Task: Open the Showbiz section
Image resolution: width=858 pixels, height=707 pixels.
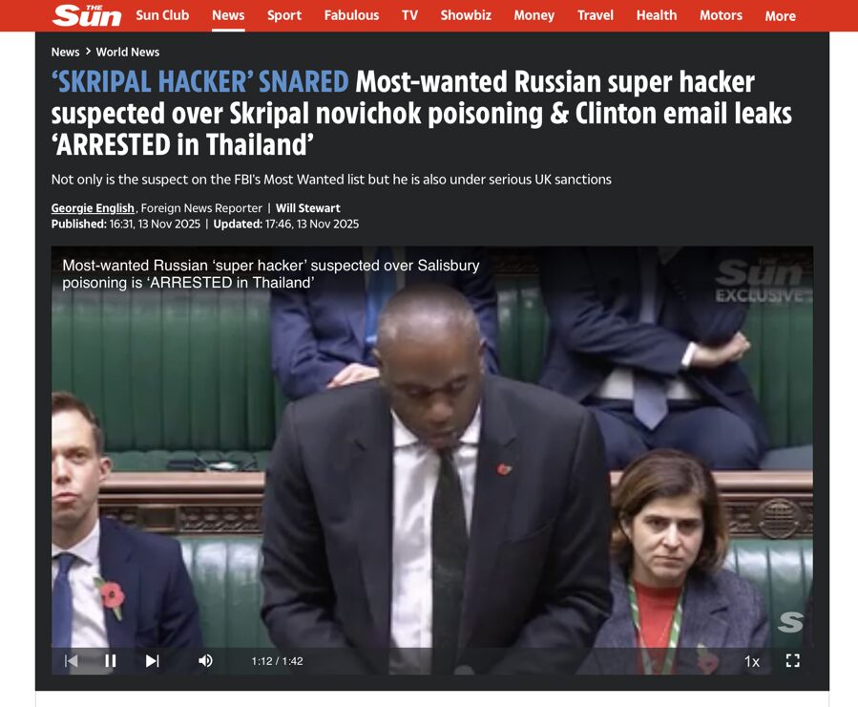Action: tap(466, 15)
